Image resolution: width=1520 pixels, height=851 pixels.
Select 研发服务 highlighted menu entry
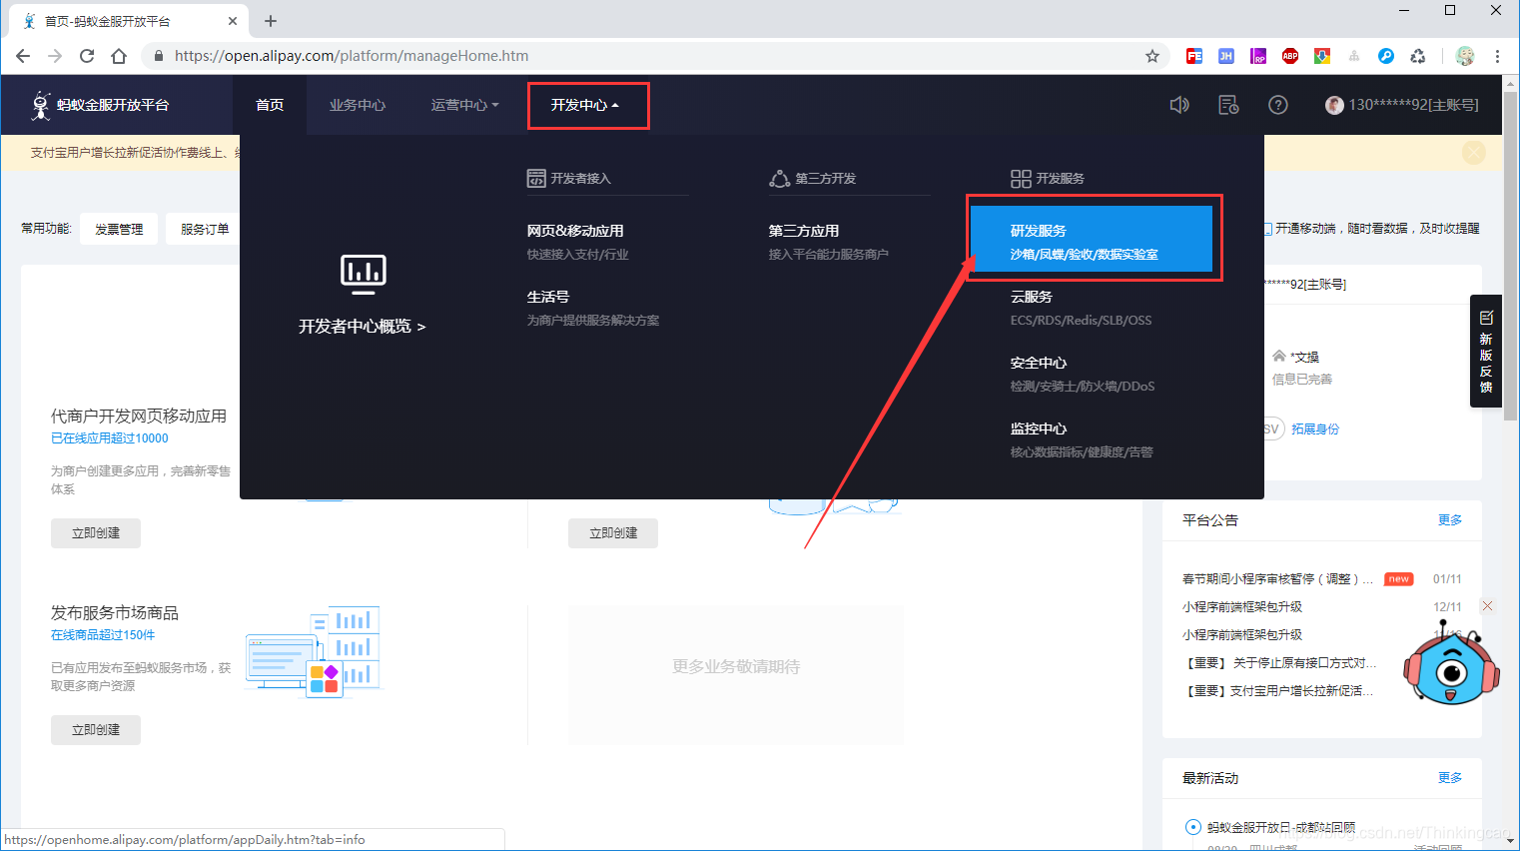tap(1092, 239)
